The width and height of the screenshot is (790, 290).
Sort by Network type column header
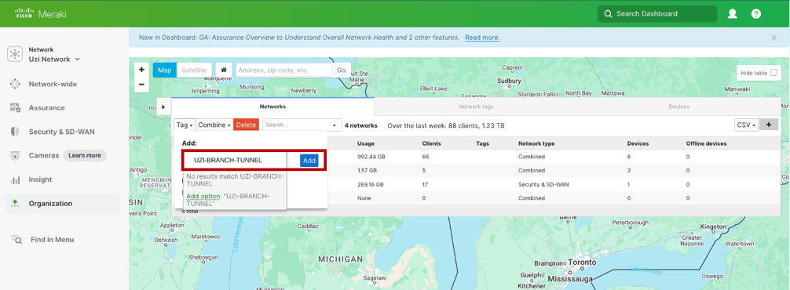click(536, 143)
